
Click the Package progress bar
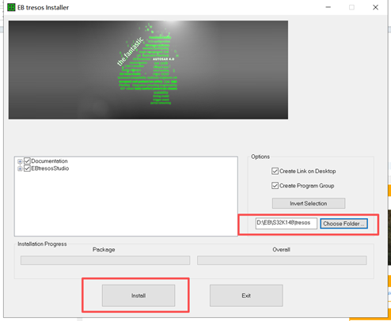pos(105,260)
